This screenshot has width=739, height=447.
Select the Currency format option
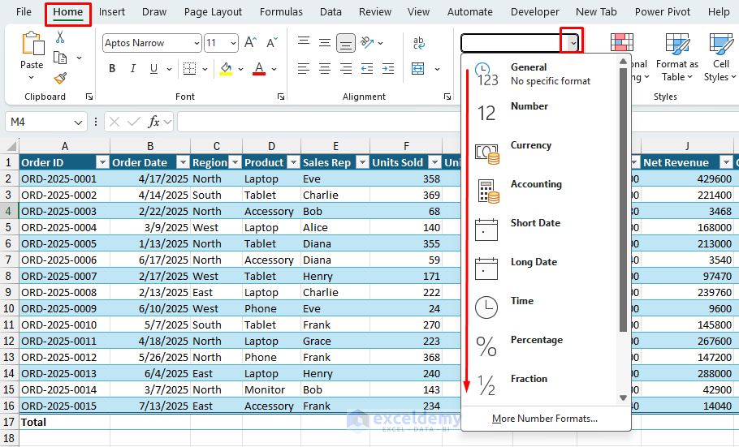click(540, 153)
